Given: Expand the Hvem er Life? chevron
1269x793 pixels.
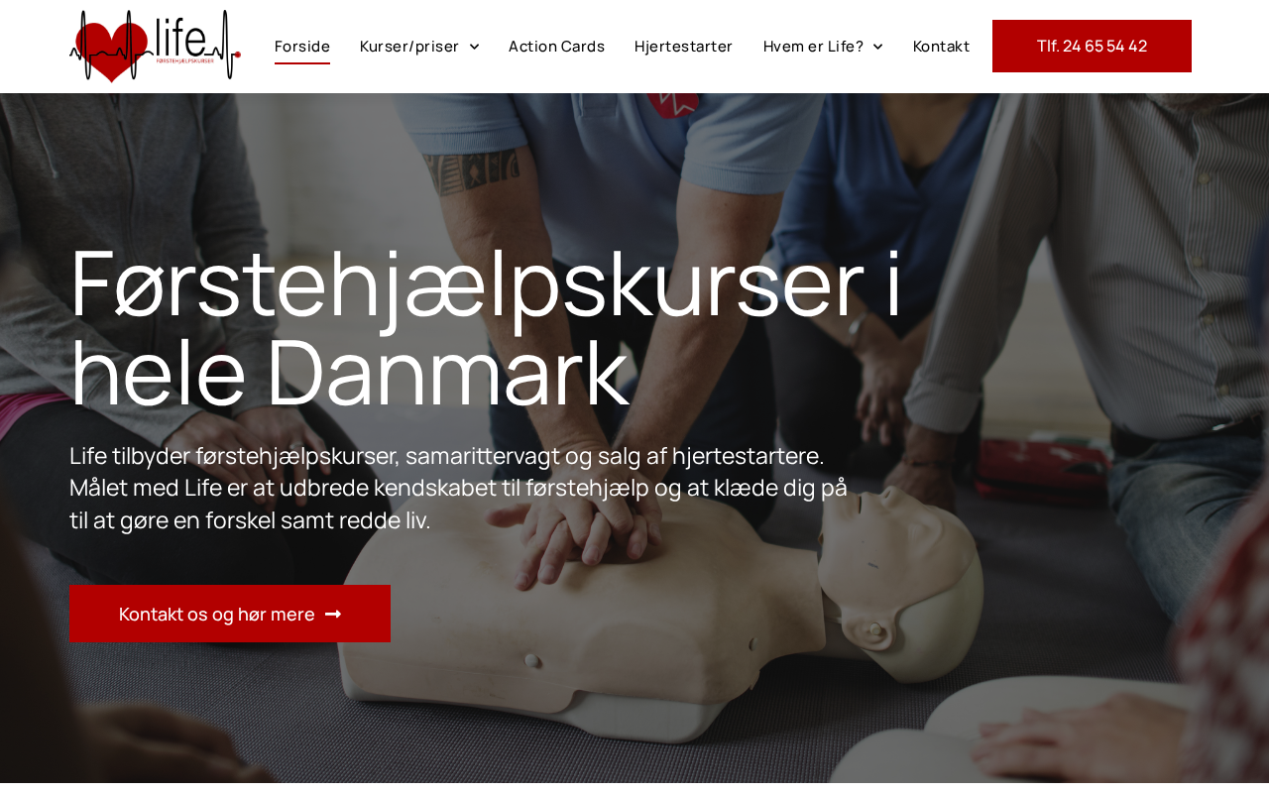Looking at the screenshot, I should pyautogui.click(x=877, y=47).
